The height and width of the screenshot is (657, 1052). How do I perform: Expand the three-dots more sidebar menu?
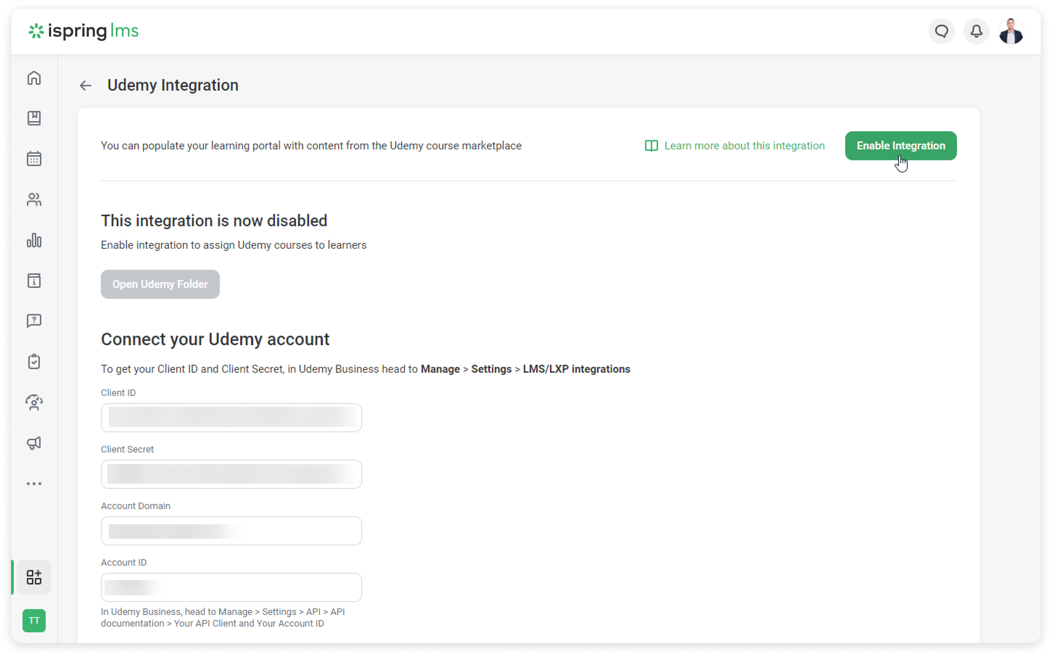tap(34, 484)
